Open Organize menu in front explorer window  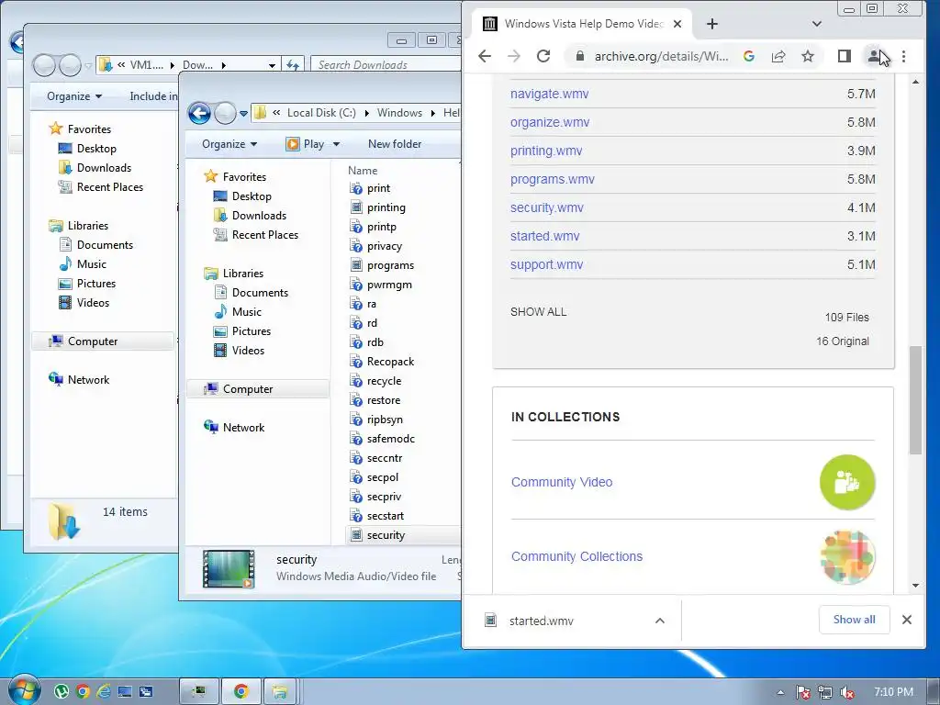[x=229, y=144]
